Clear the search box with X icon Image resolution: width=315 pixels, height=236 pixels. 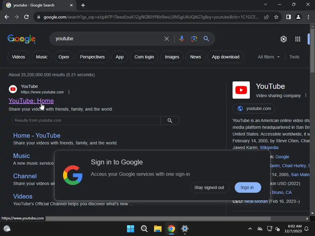[166, 39]
